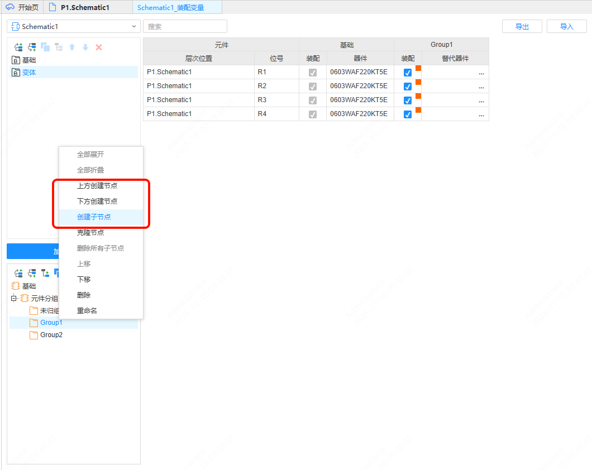Click create-child-node icon in lower group toolbar
The width and height of the screenshot is (592, 470).
coord(45,274)
